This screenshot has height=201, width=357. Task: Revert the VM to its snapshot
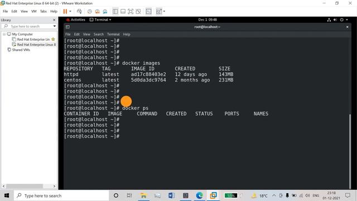98,11
